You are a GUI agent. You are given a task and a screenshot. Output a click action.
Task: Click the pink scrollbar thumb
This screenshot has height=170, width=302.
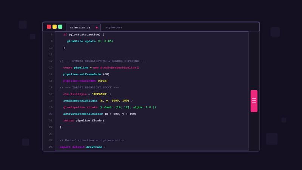click(x=254, y=101)
